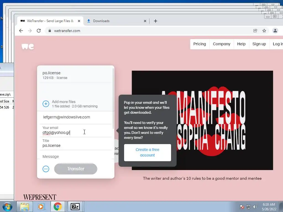The image size is (283, 212).
Task: Click the '1 file added · 2.0 GB remaining' text
Action: coord(75,106)
